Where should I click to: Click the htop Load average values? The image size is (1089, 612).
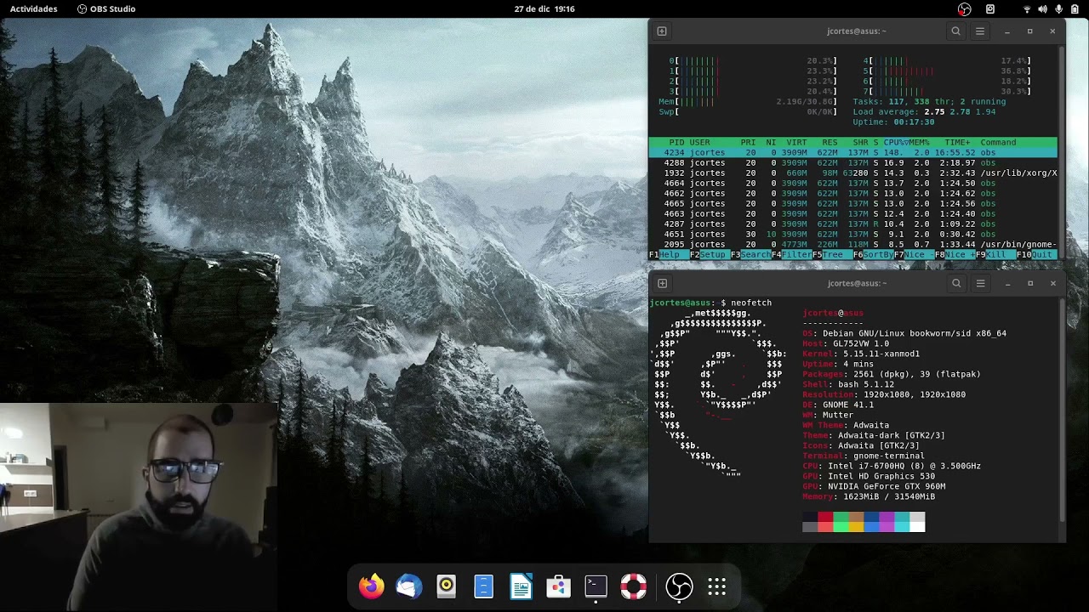click(960, 111)
